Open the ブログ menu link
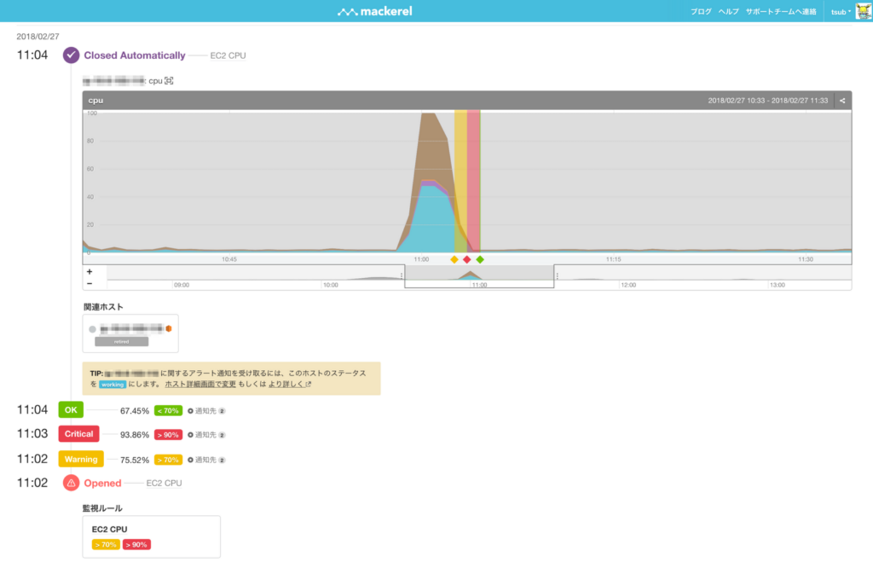Image resolution: width=873 pixels, height=568 pixels. [x=701, y=12]
